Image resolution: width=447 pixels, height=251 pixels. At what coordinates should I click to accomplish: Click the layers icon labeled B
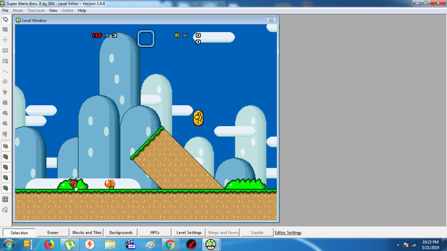(5, 167)
